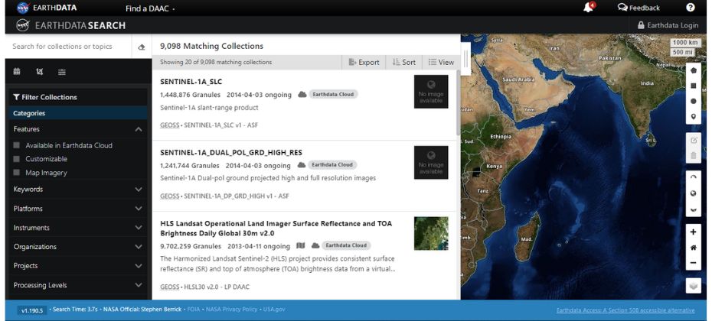The height and width of the screenshot is (321, 712).
Task: Open the HLS Landsat Operational Land Imager collection
Action: pyautogui.click(x=276, y=229)
